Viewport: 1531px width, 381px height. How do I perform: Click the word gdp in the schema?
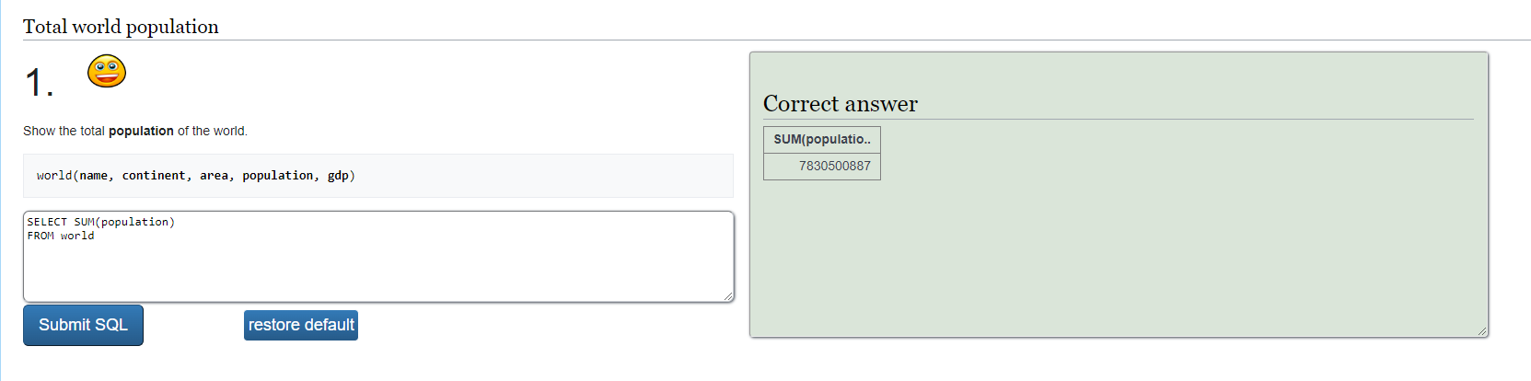[338, 176]
